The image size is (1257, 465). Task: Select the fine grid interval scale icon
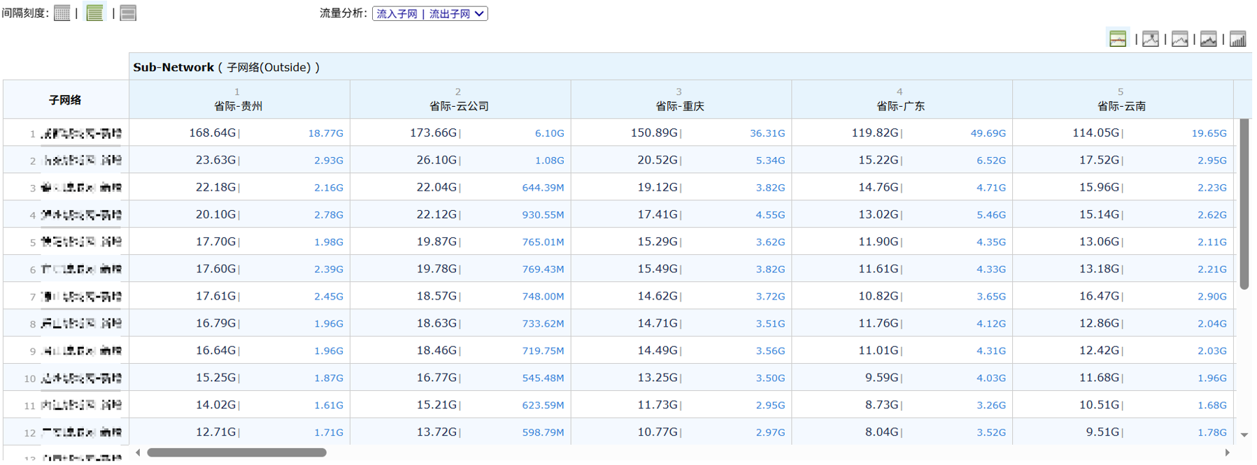click(62, 13)
